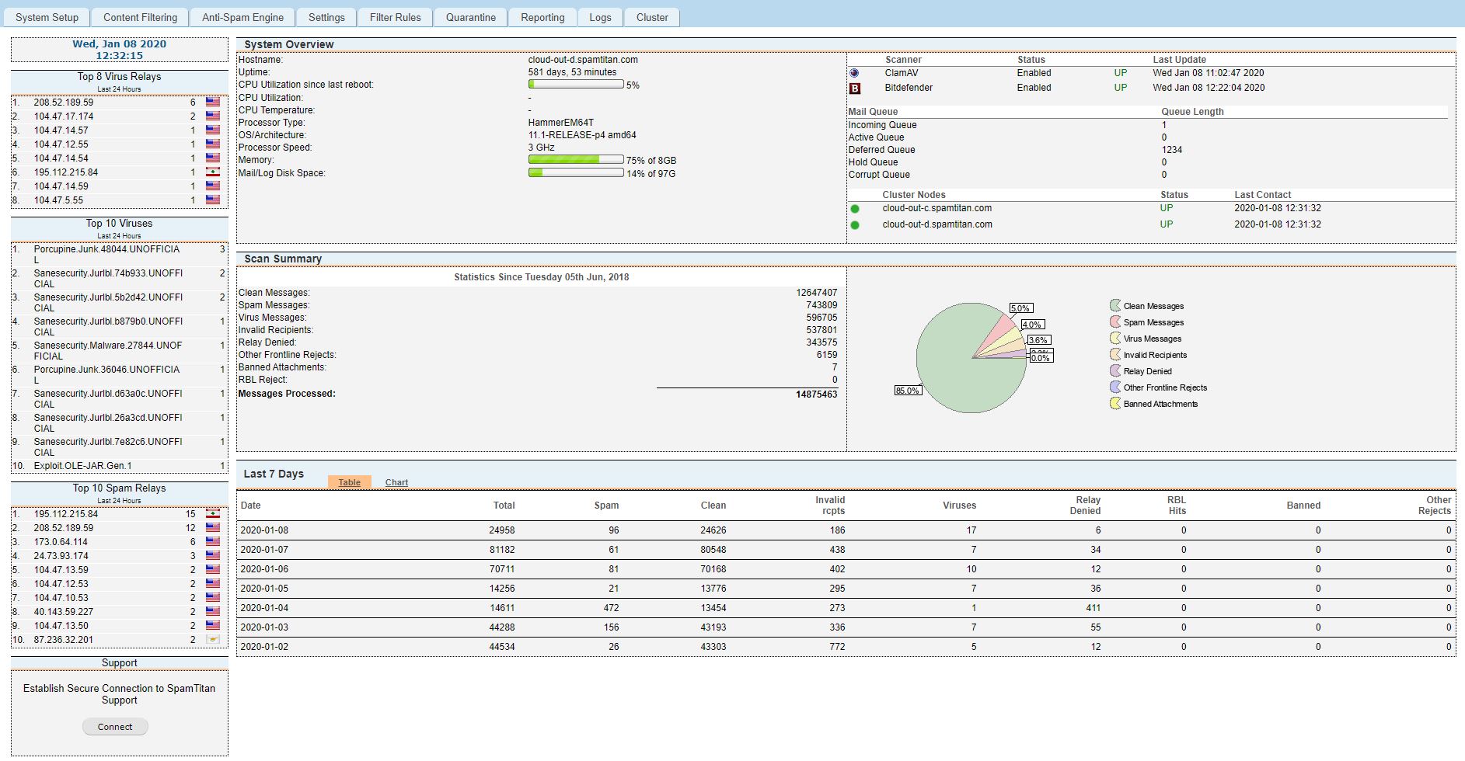1465x761 pixels.
Task: Go to the Reporting tab
Action: [x=542, y=17]
